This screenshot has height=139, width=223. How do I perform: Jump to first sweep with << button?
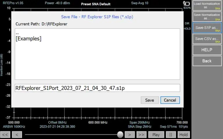(6, 135)
